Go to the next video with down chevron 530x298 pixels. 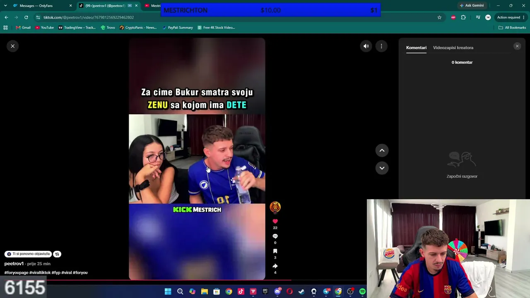(382, 168)
